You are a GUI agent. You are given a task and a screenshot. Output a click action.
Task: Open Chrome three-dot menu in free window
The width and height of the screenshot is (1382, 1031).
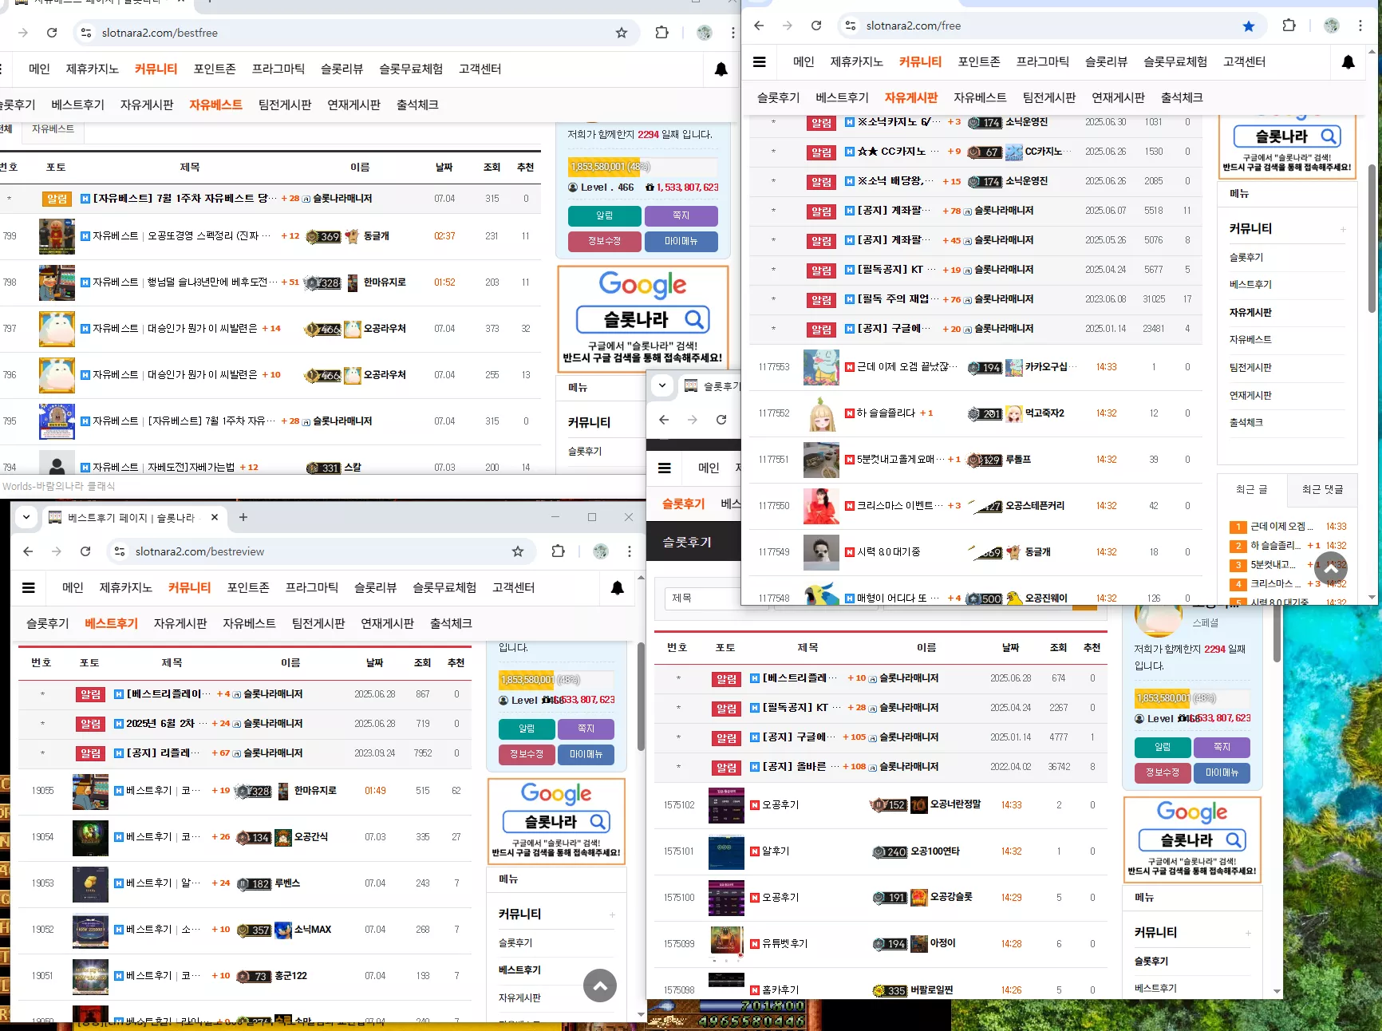pos(1360,26)
